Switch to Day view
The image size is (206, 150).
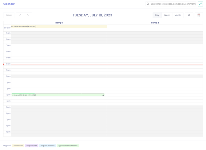(157, 15)
